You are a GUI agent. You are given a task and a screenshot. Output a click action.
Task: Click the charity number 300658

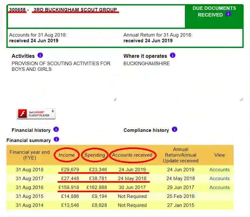17,10
